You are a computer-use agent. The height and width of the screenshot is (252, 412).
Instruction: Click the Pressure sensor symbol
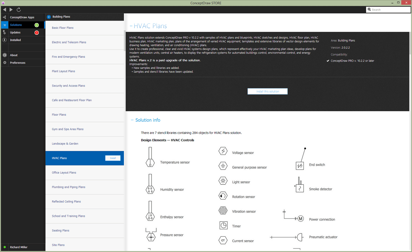coord(151,234)
